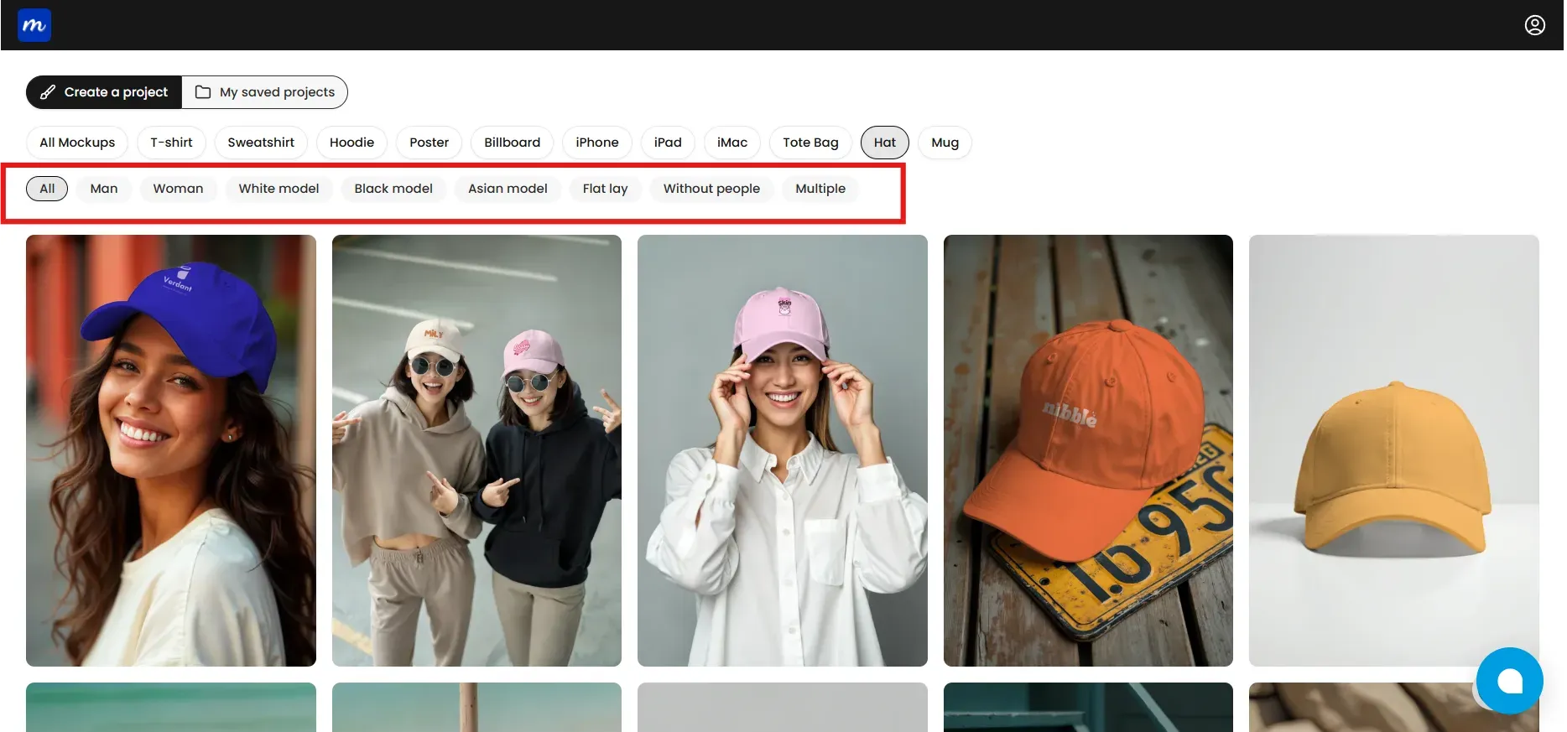Select the All Mockups category
Image resolution: width=1567 pixels, height=732 pixels.
point(77,143)
